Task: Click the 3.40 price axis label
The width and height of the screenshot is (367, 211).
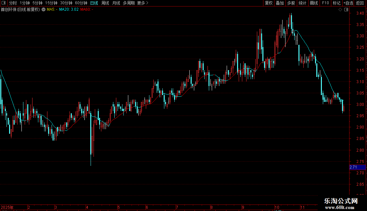Action: click(360, 13)
